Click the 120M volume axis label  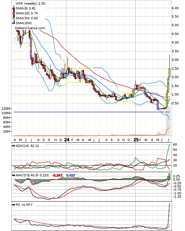6,108
